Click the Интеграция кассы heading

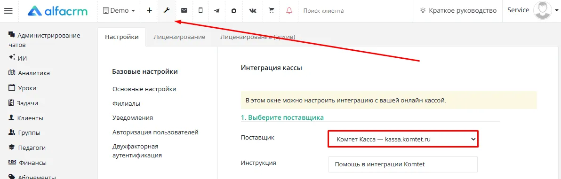[272, 68]
